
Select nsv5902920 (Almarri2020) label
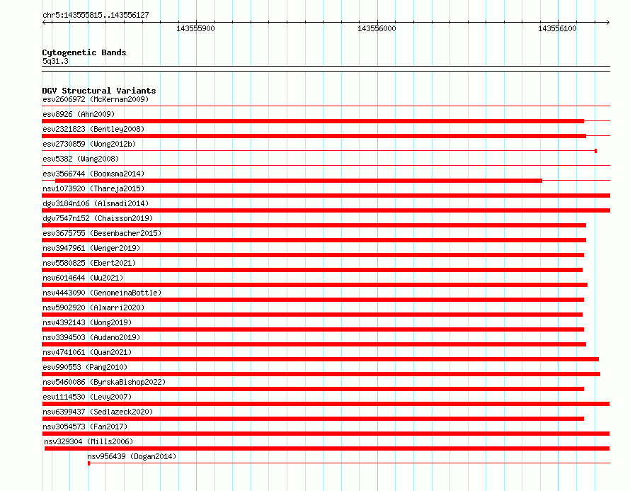93,307
